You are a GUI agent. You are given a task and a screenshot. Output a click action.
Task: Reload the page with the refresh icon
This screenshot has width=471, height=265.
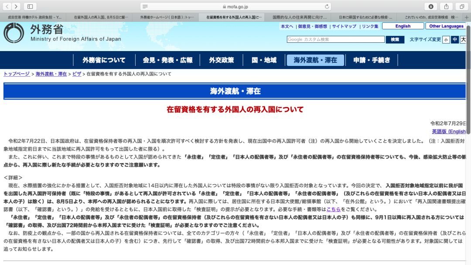[x=327, y=7]
